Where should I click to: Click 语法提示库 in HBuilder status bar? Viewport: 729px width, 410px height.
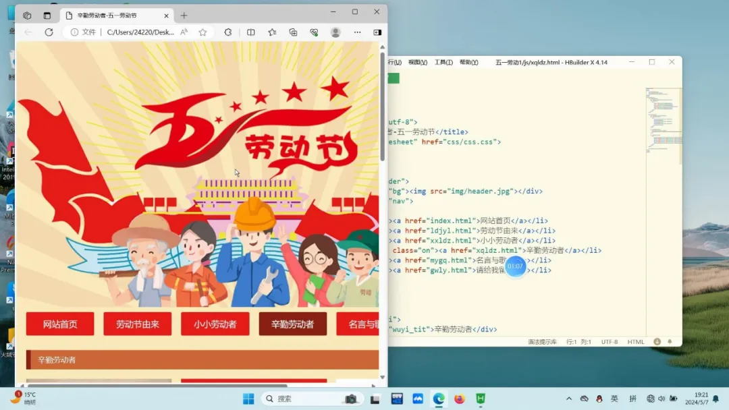pyautogui.click(x=542, y=342)
